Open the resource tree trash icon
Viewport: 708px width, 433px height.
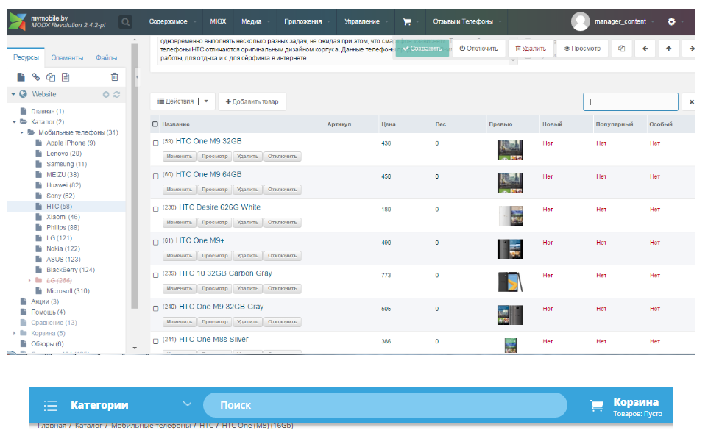click(115, 77)
